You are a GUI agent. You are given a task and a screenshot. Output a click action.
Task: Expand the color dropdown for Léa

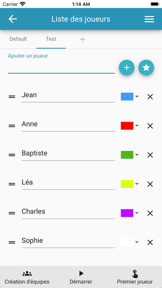coord(137,184)
